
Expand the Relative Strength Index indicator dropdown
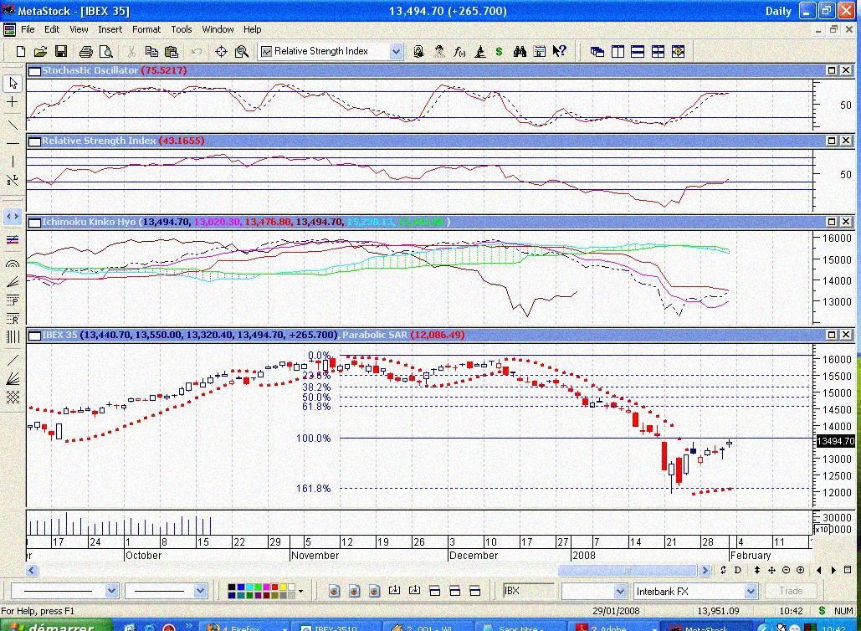click(396, 52)
